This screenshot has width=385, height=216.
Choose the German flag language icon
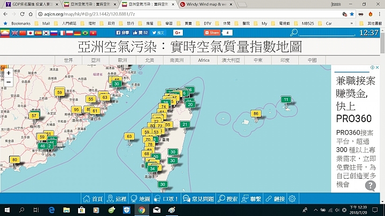(78, 33)
